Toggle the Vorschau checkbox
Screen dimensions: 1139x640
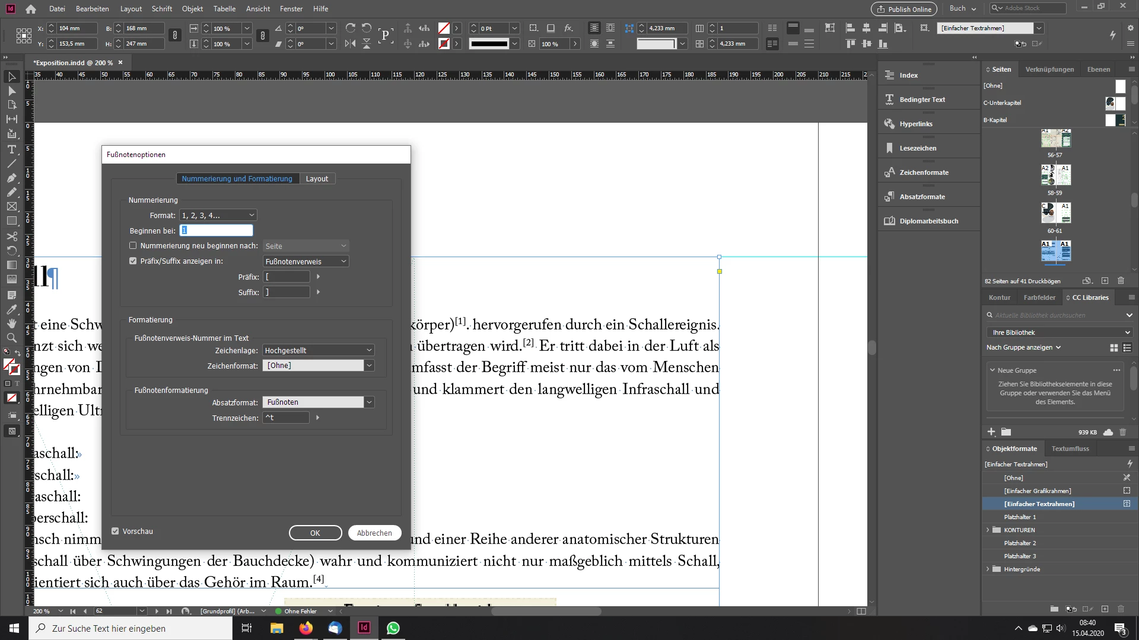pyautogui.click(x=115, y=531)
